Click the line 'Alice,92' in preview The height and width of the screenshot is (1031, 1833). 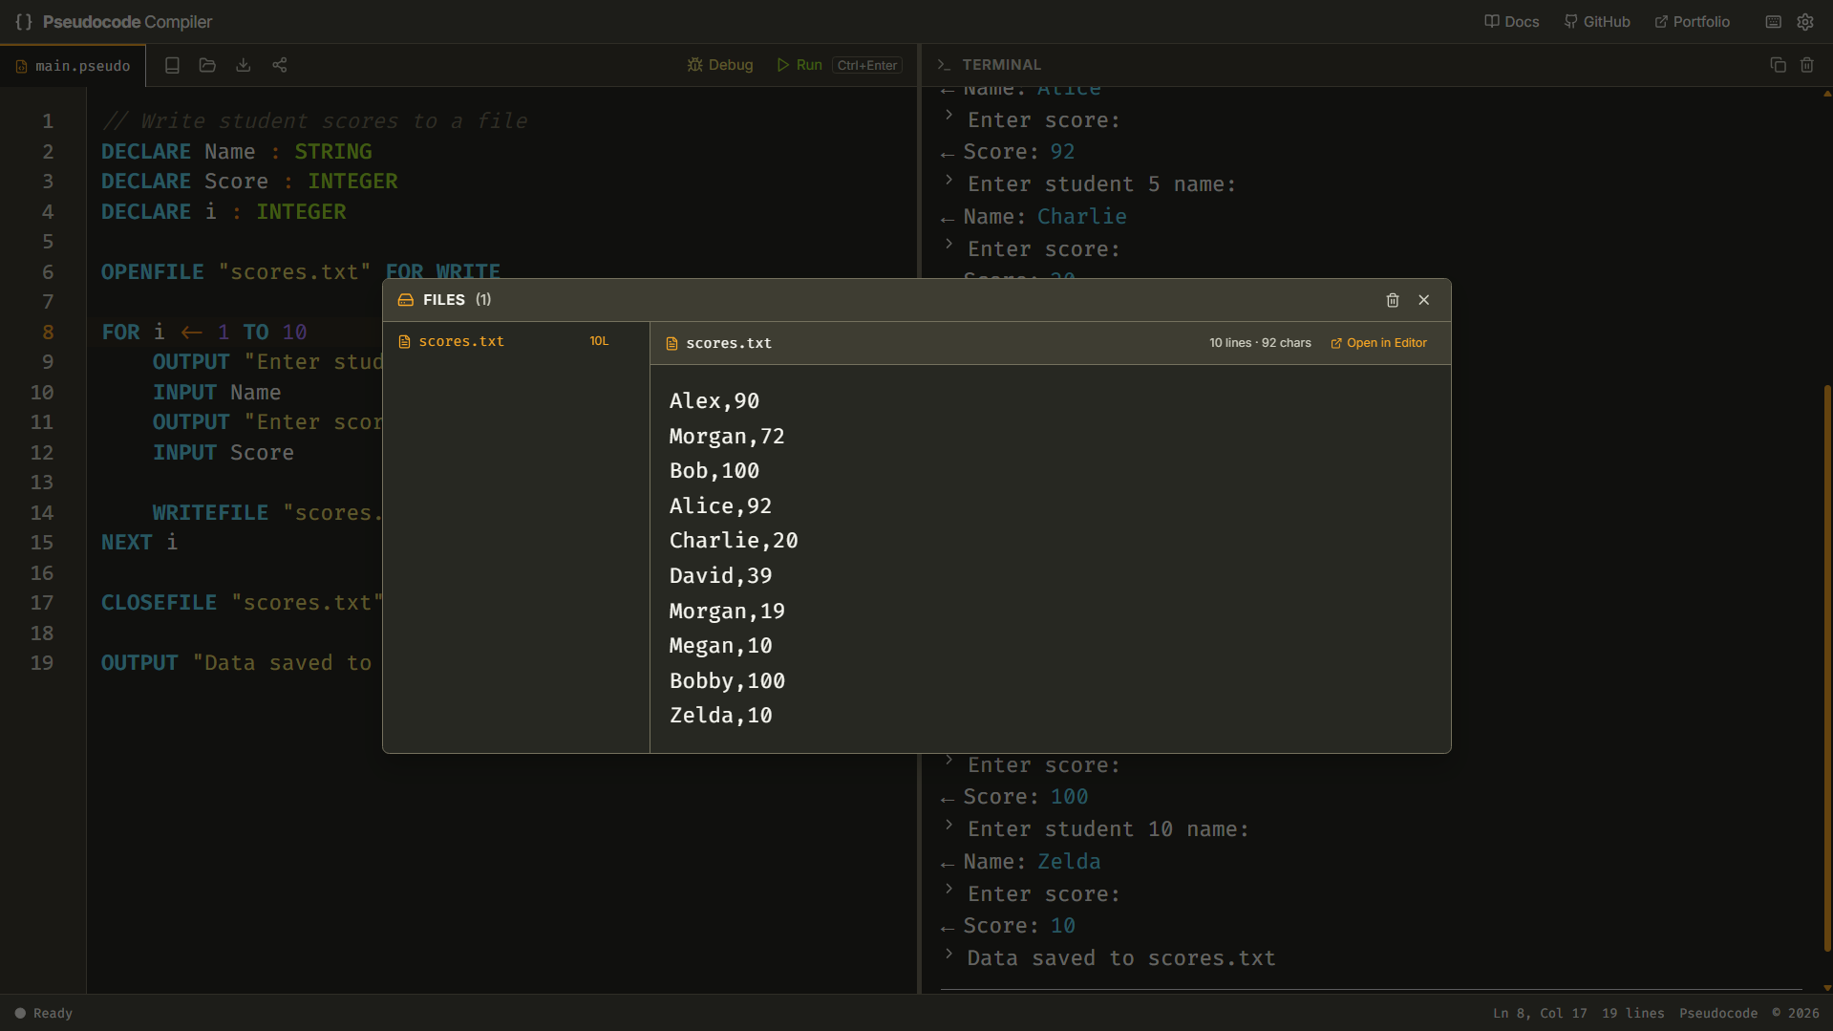pyautogui.click(x=721, y=506)
